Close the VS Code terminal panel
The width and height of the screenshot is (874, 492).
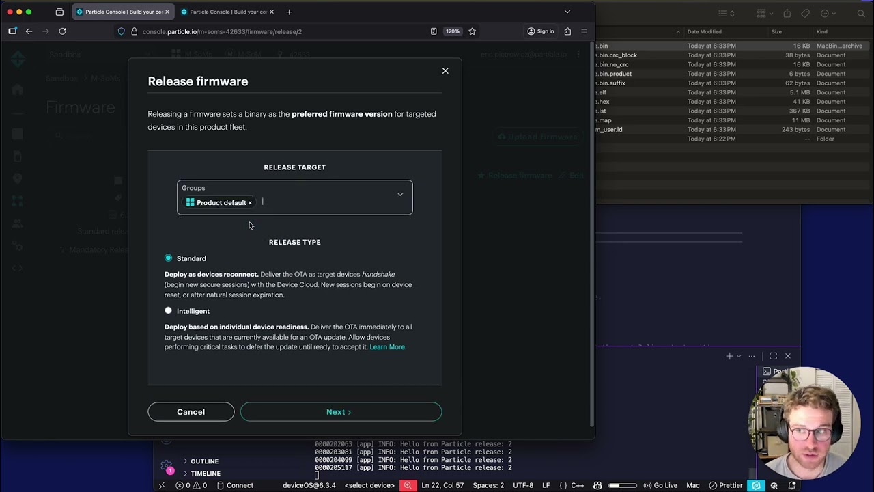point(788,356)
